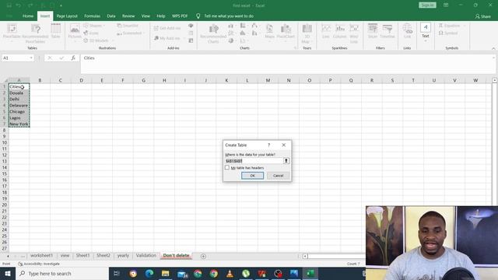The height and width of the screenshot is (280, 498).
Task: Click cell containing New York
Action: pyautogui.click(x=19, y=124)
